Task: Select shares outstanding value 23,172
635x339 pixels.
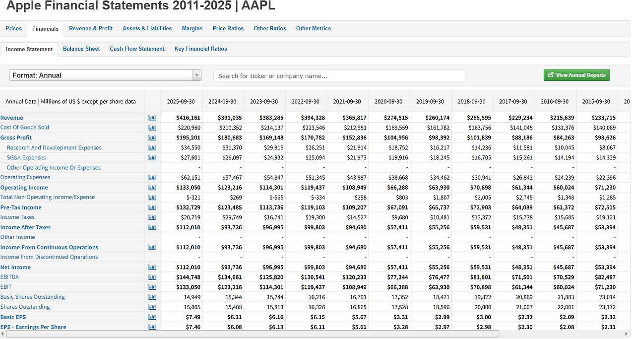Action: [x=607, y=307]
